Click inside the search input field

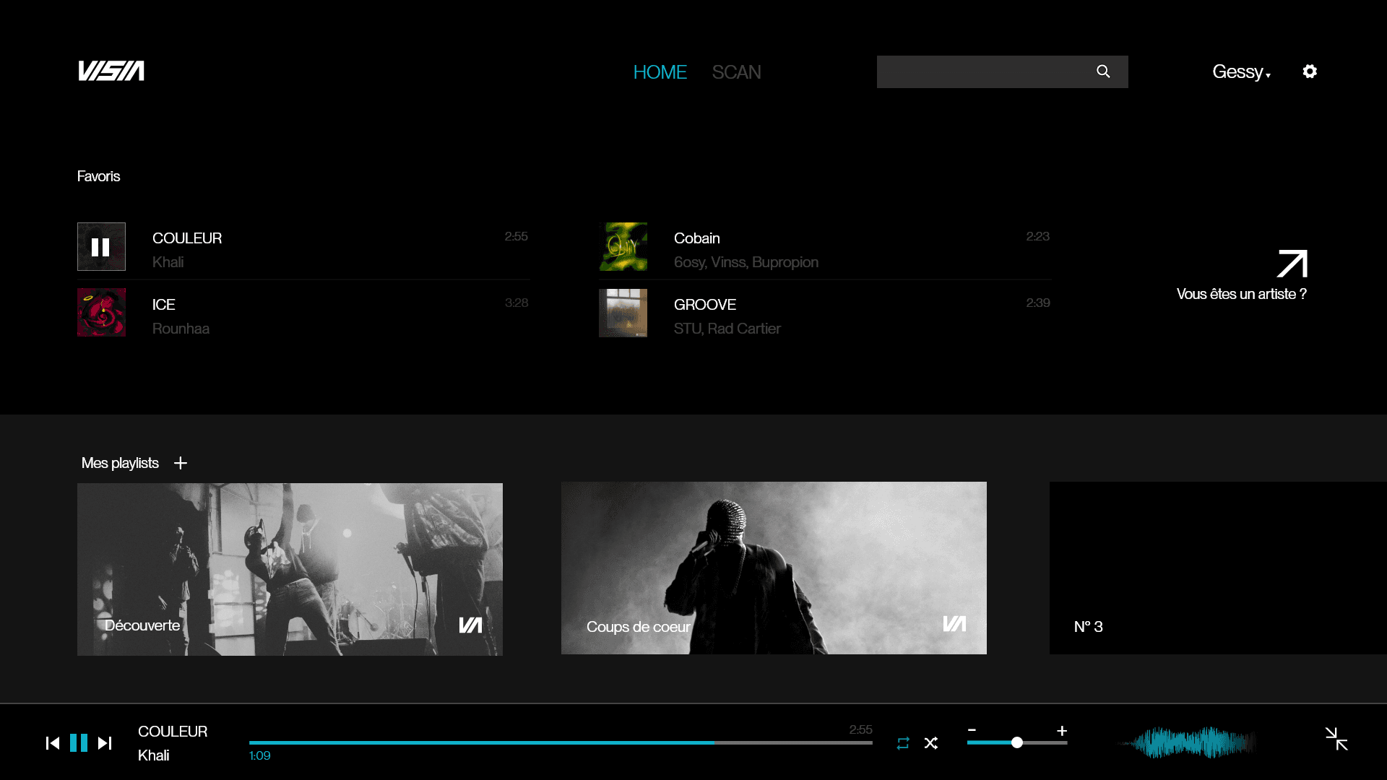pos(982,71)
